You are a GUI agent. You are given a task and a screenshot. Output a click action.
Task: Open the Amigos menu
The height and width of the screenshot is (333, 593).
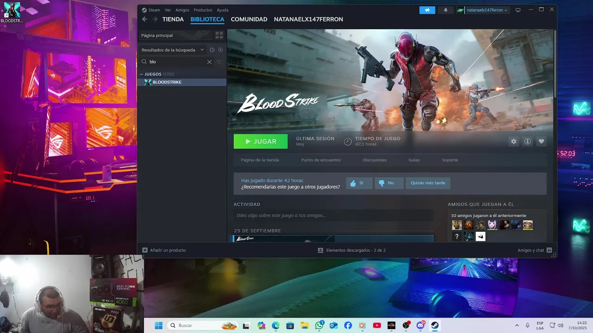pos(182,10)
